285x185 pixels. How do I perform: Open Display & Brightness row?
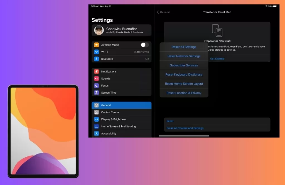[122, 119]
